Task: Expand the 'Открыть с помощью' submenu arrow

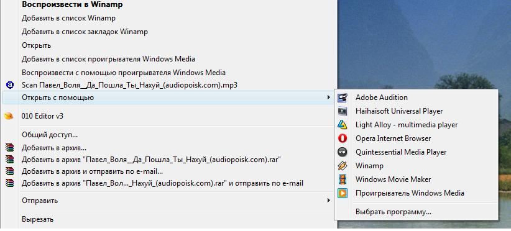Action: (x=328, y=97)
